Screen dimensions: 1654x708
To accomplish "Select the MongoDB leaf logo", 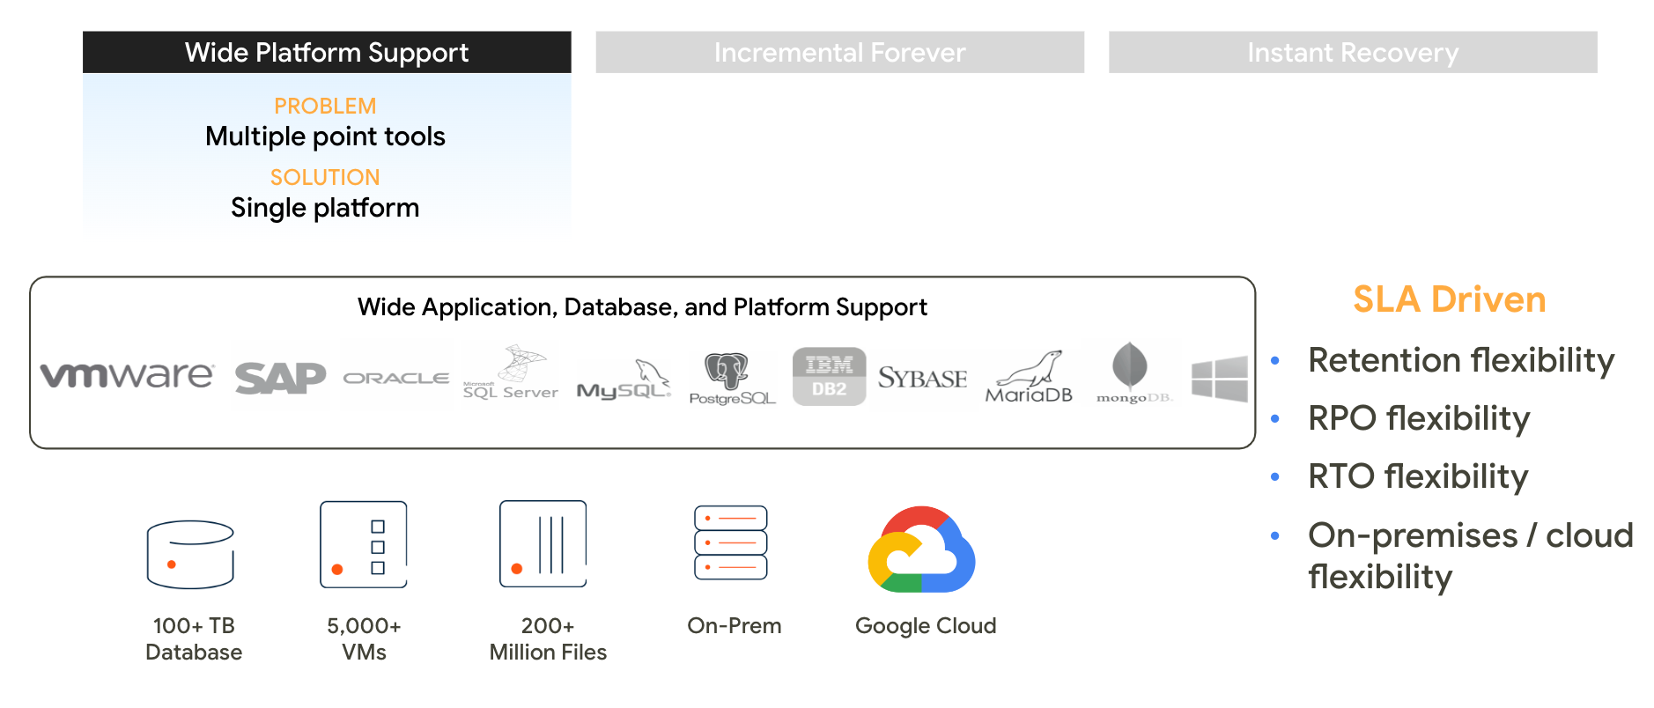I will pos(1133,373).
